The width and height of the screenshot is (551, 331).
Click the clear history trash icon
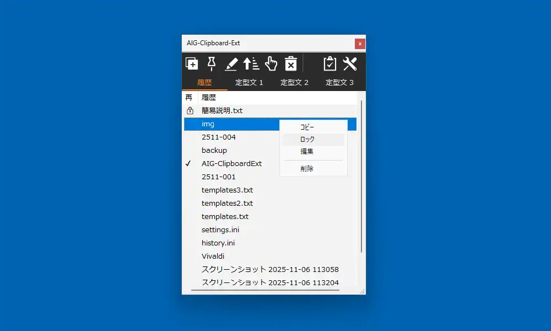291,63
